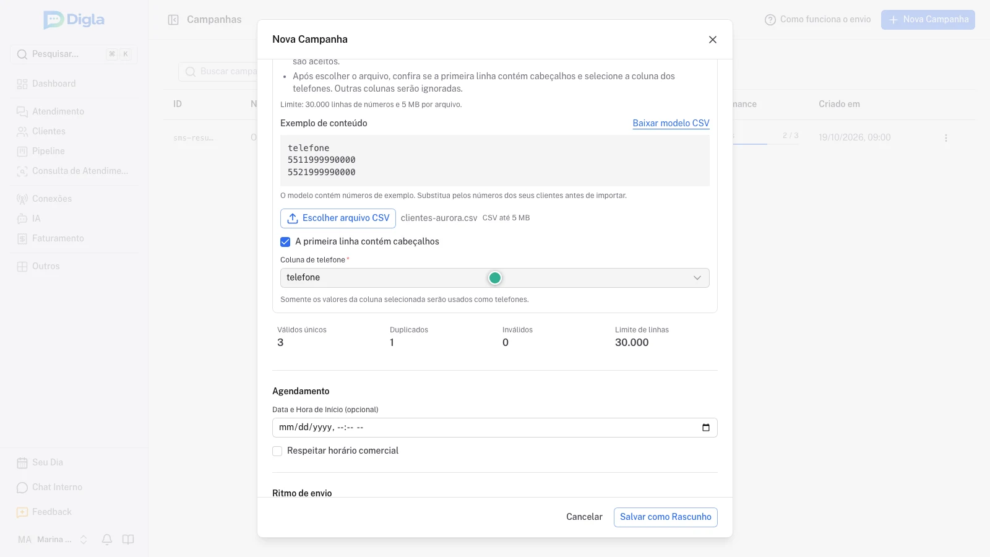Toggle the sidebar collapse icon beside Campanhas
The height and width of the screenshot is (557, 990).
tap(173, 20)
